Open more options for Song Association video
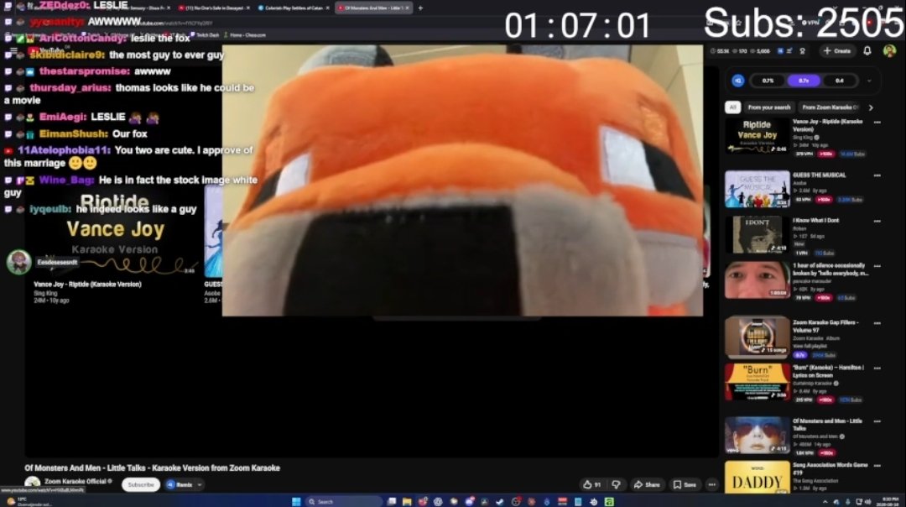The width and height of the screenshot is (906, 507). click(877, 465)
